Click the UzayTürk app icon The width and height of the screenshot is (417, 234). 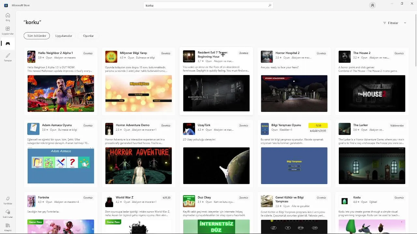tap(189, 129)
